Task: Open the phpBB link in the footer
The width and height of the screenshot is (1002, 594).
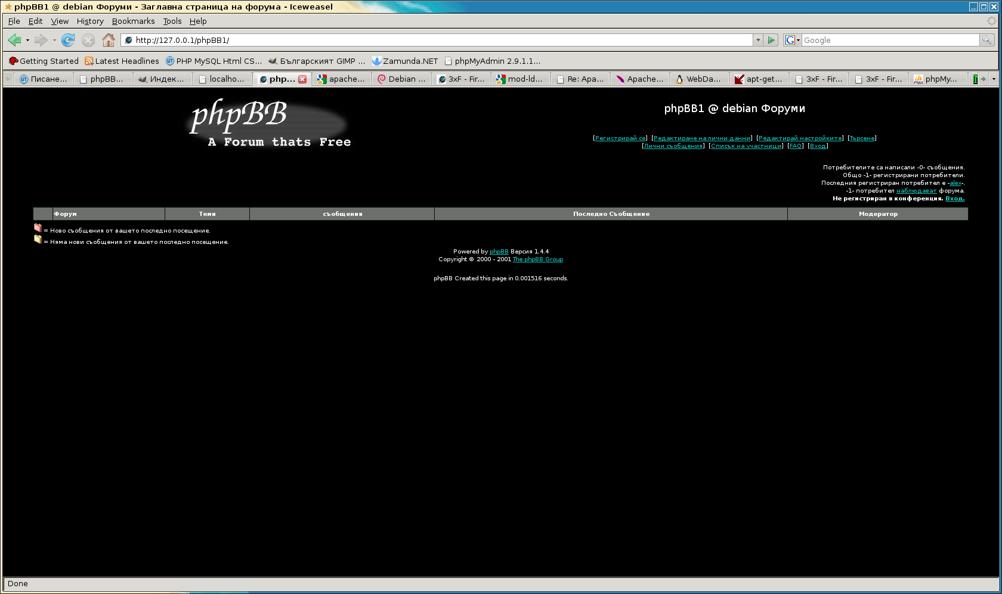Action: pyautogui.click(x=499, y=252)
